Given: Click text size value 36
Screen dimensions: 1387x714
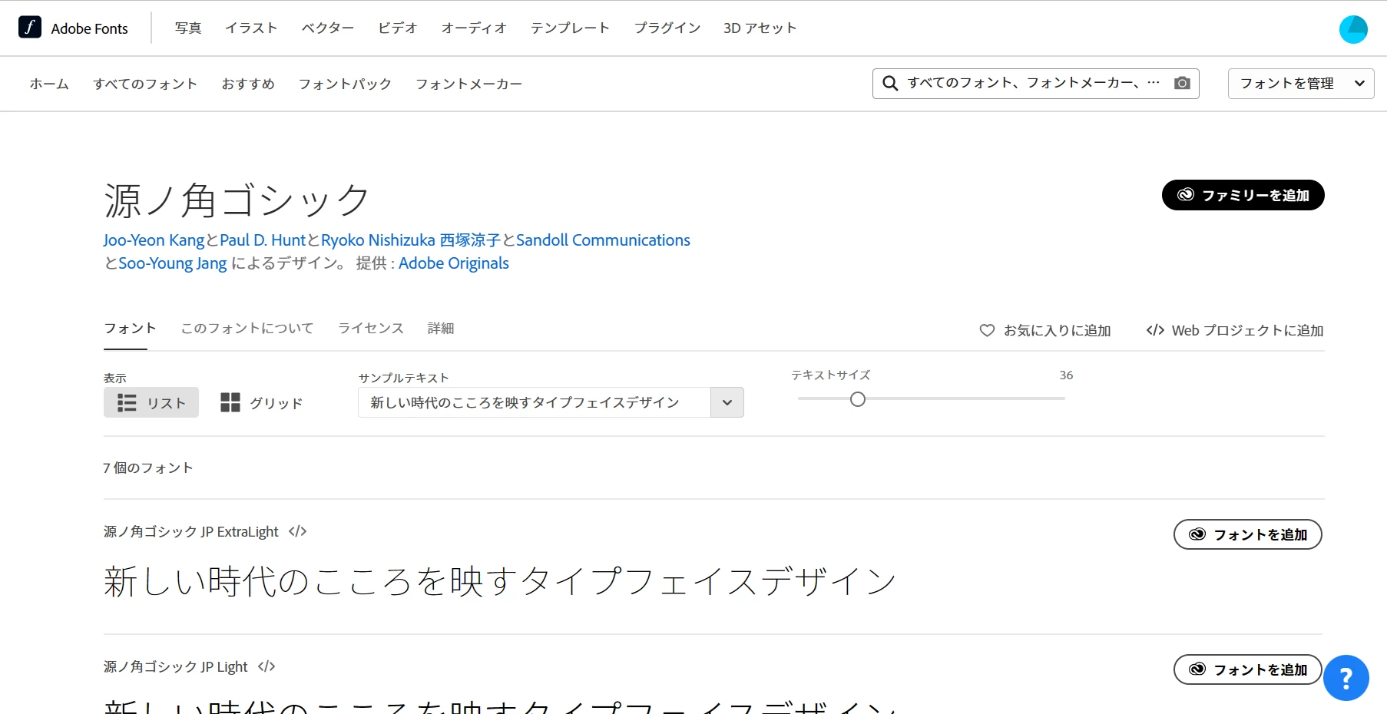Looking at the screenshot, I should pyautogui.click(x=1066, y=375).
